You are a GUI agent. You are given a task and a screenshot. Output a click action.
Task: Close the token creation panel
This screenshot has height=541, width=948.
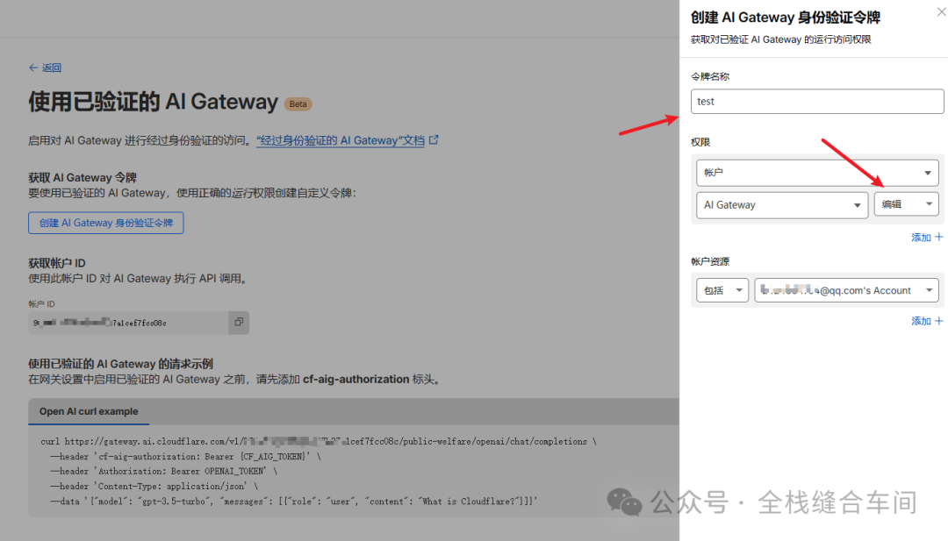[941, 12]
